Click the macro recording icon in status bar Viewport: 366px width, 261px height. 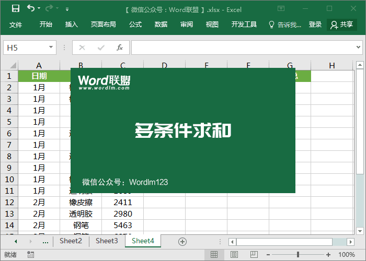point(30,255)
